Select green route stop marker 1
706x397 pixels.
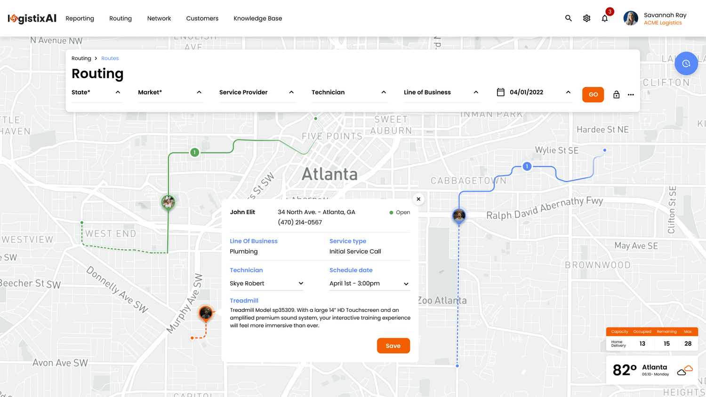coord(194,152)
